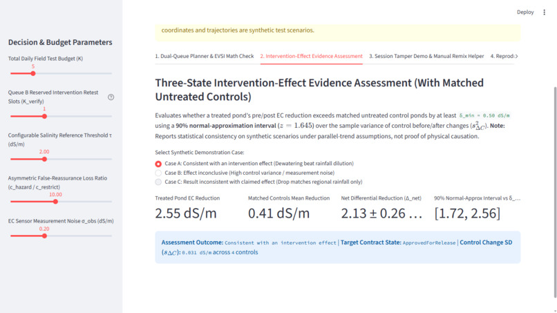Click EC Sensor Measurement Noise slider handle

(x=44, y=236)
